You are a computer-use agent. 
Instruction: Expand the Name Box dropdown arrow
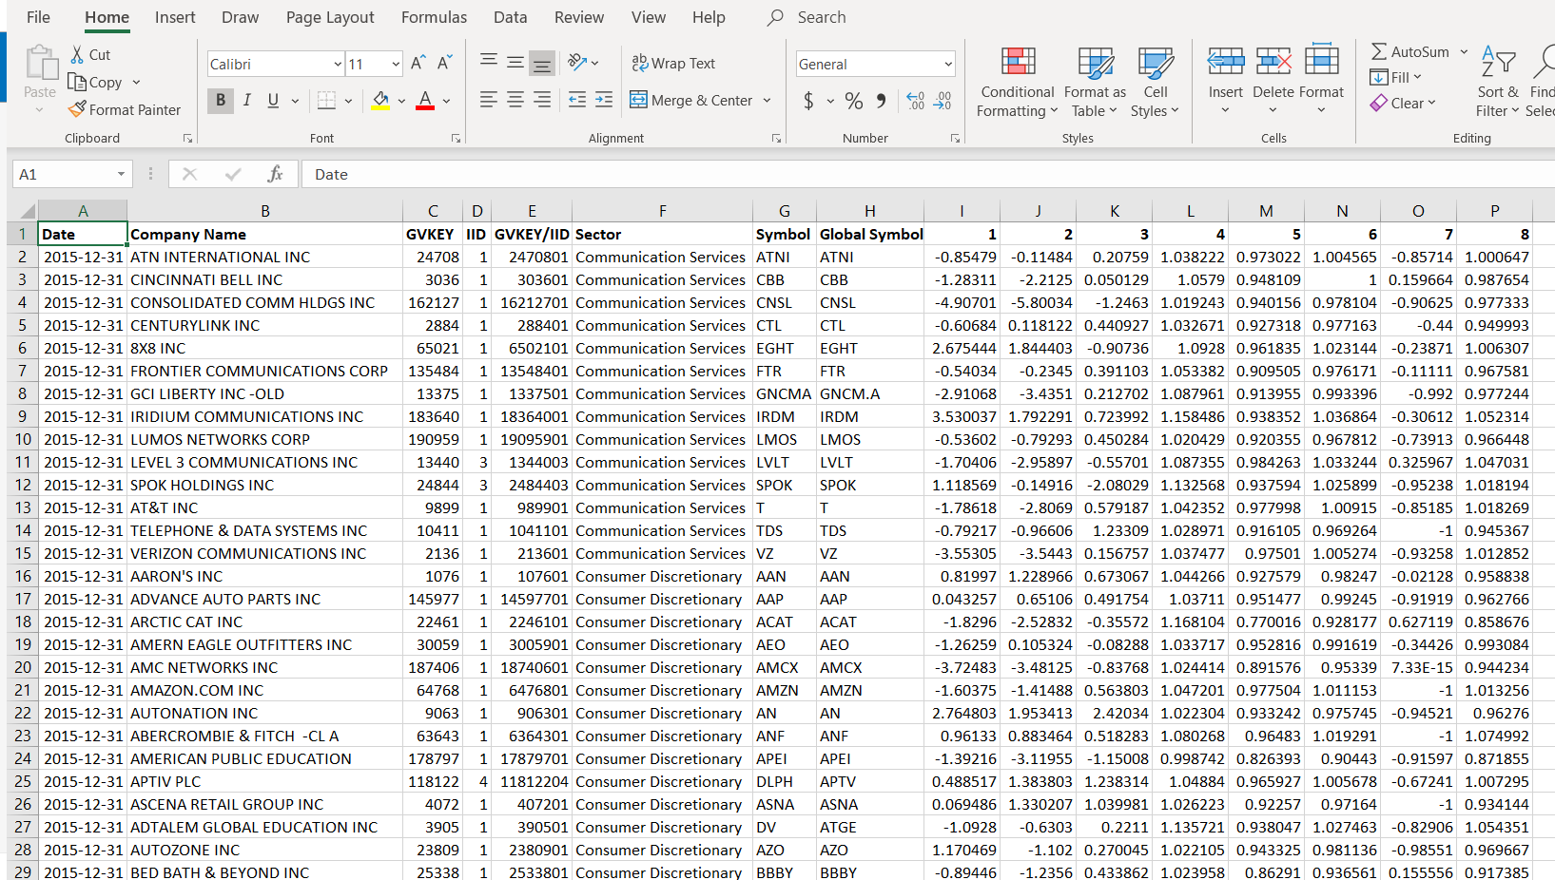[121, 174]
